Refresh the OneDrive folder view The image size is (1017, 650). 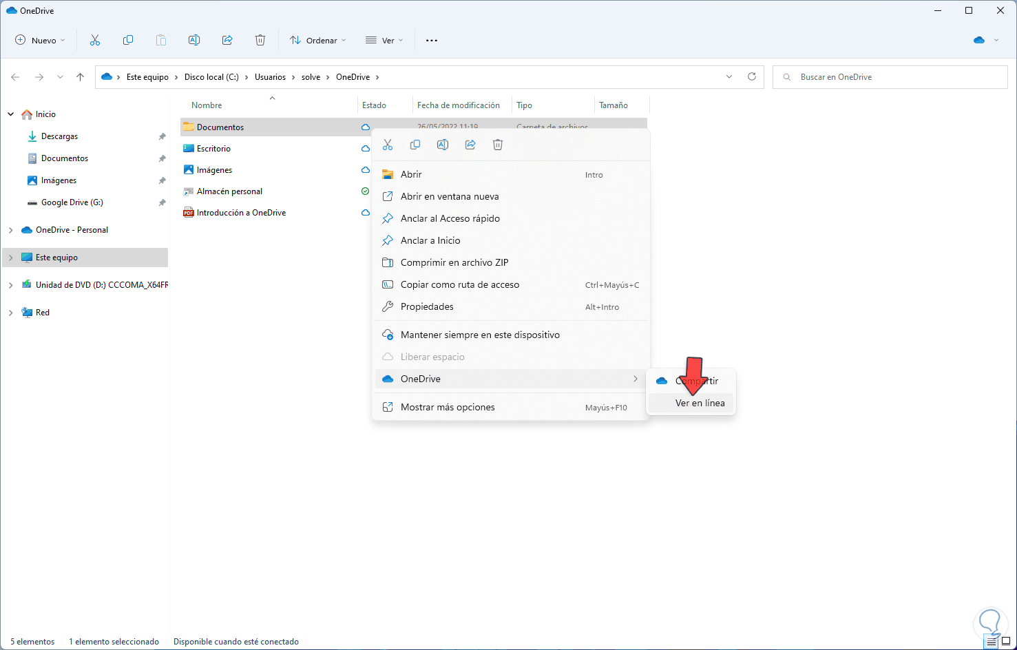coord(752,76)
